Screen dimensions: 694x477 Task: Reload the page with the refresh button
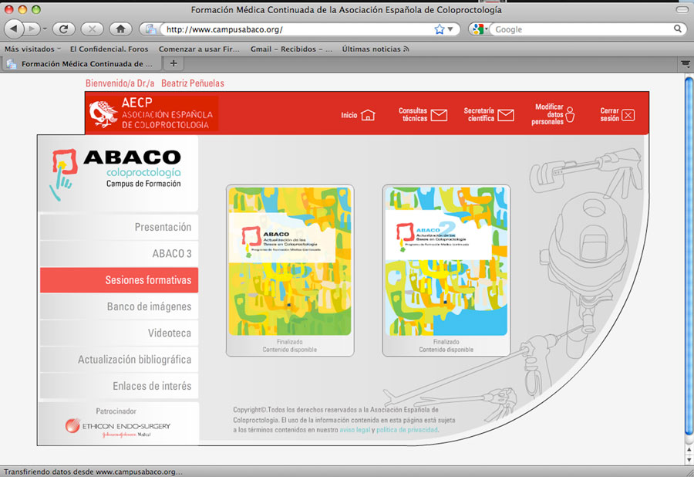click(x=64, y=29)
